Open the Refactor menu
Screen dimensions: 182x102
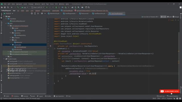point(38,4)
